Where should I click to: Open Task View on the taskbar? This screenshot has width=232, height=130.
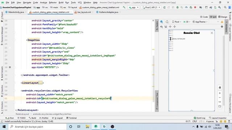(79, 127)
